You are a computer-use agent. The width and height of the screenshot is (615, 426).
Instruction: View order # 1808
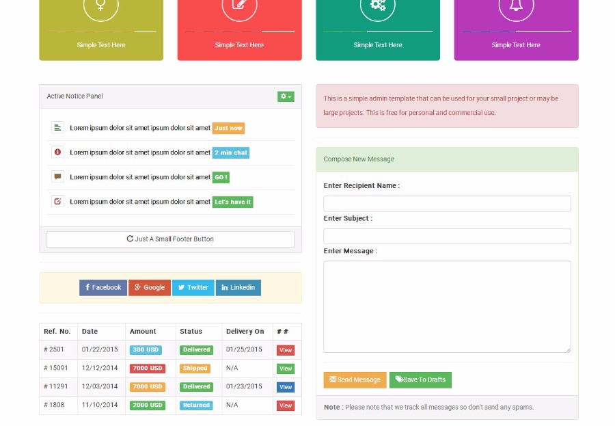286,405
